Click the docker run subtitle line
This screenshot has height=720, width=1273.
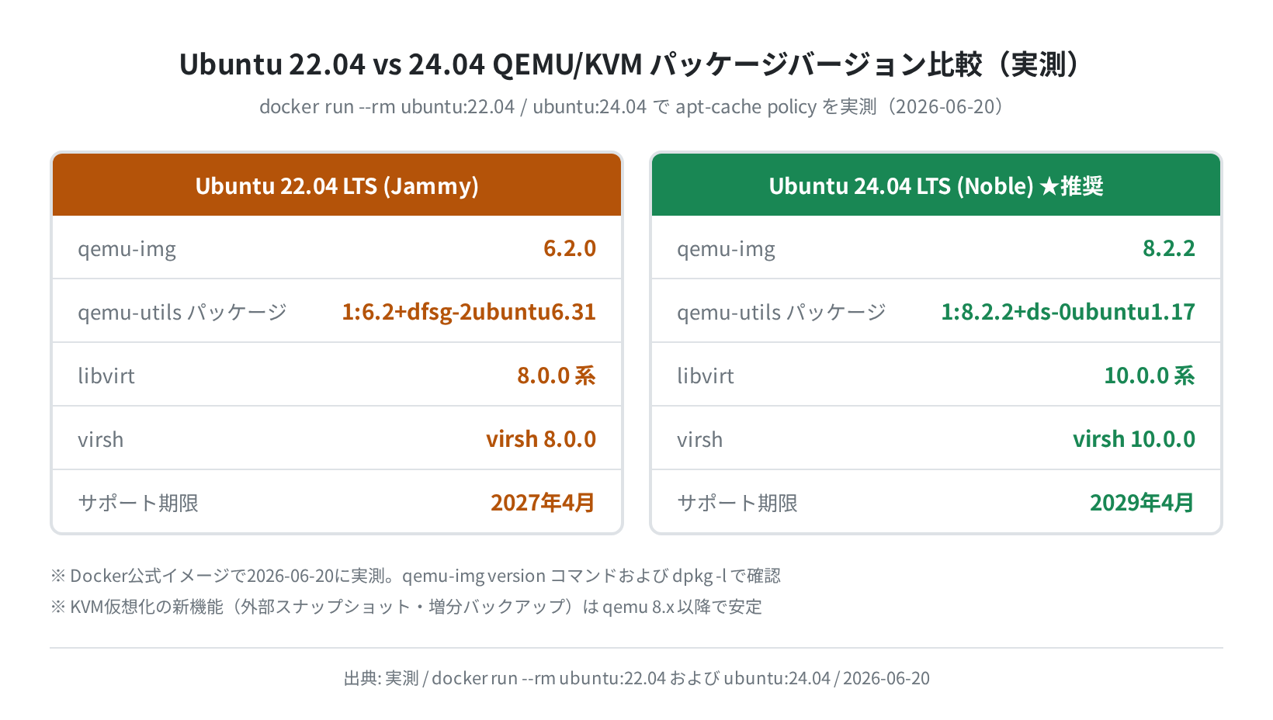click(x=632, y=106)
